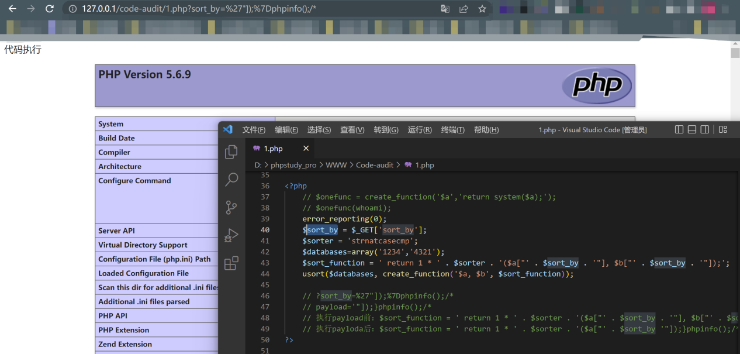
Task: Open VS Code Run and Debug view
Action: 231,235
